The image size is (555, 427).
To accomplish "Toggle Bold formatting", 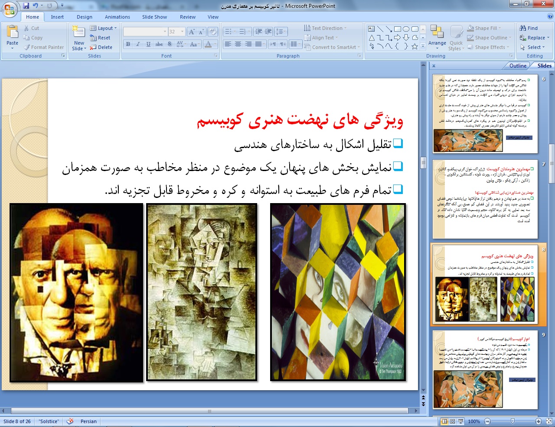I will (128, 44).
